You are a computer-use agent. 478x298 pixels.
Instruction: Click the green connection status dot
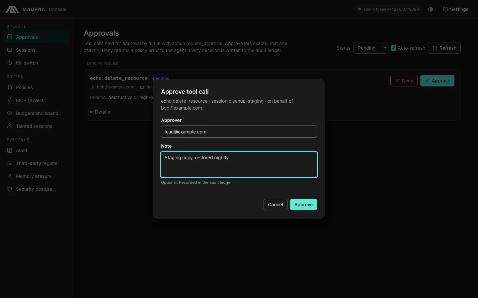tap(359, 9)
